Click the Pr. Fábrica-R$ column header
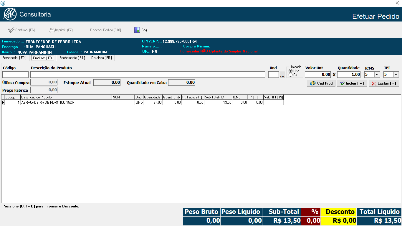The width and height of the screenshot is (402, 226). 193,97
